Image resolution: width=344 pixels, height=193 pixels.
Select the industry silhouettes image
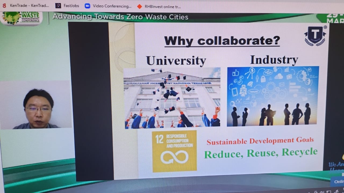pos(273,96)
